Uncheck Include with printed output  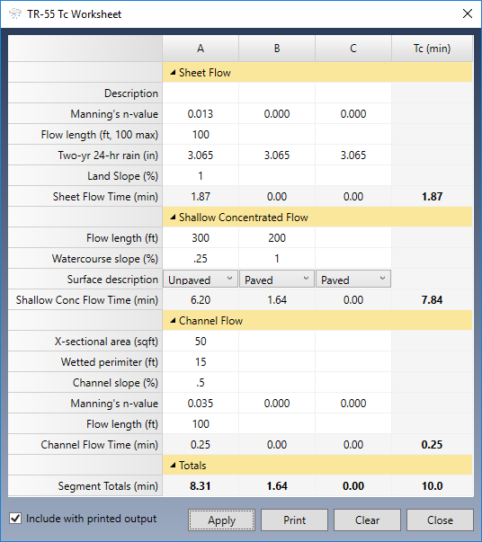point(15,519)
